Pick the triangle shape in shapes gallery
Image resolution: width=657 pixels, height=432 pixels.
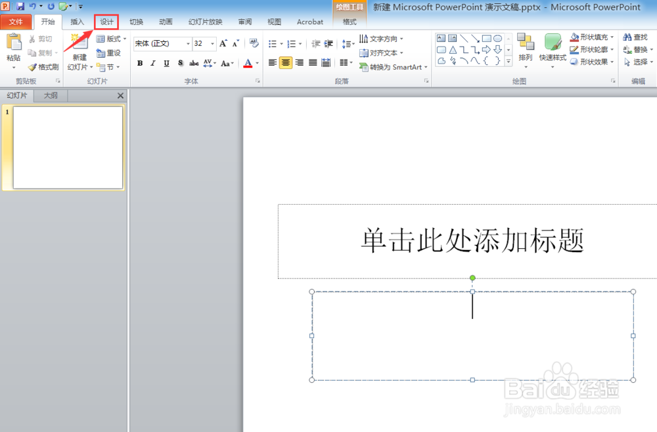click(x=453, y=50)
